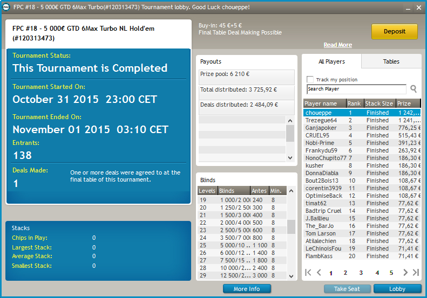Select player row CRUEL95
The width and height of the screenshot is (427, 298).
(x=362, y=135)
